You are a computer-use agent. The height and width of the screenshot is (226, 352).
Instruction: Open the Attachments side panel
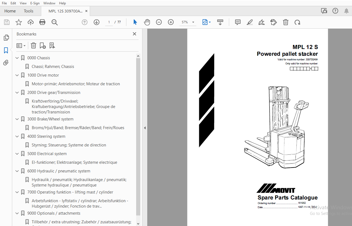click(6, 63)
